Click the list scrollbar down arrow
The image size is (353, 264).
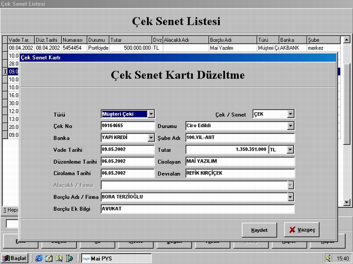tap(347, 202)
